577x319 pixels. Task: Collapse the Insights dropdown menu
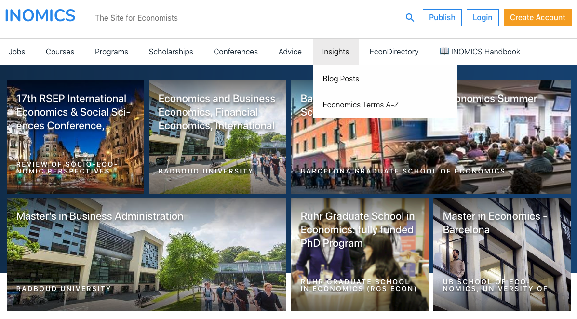335,52
